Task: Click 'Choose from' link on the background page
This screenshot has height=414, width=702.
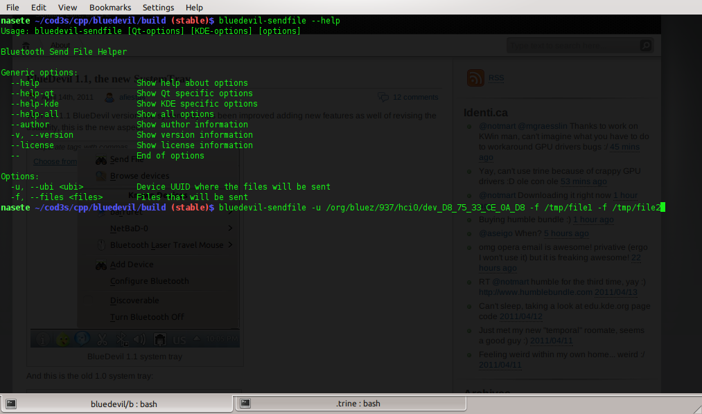Action: (x=55, y=161)
